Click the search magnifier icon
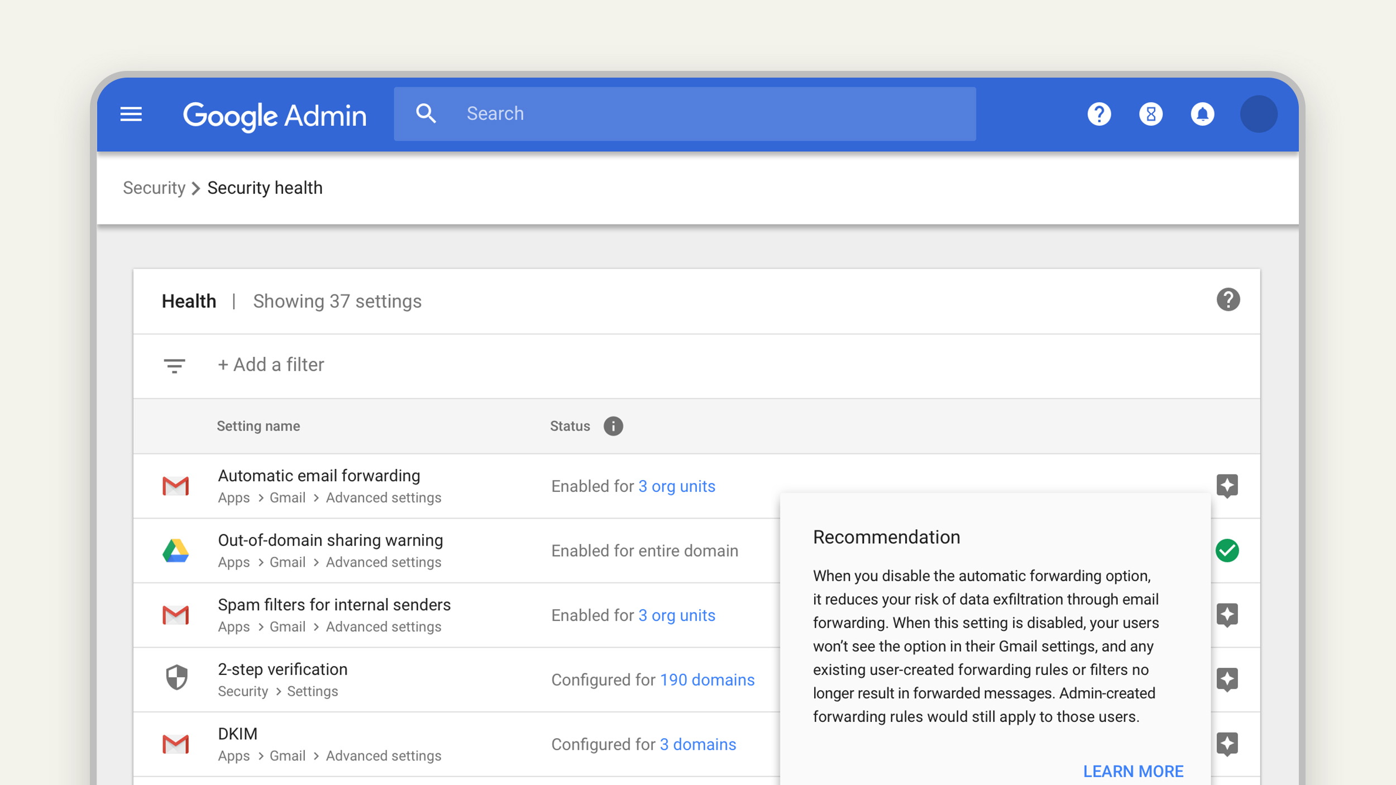 (x=426, y=113)
